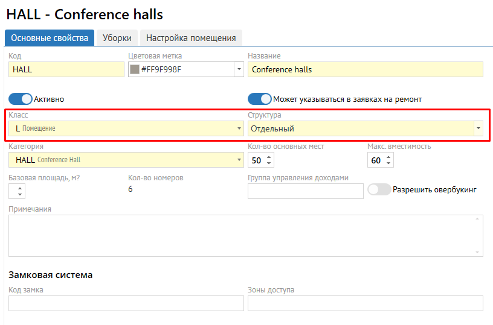Select the Основные свойства tab
This screenshot has height=325, width=493.
tap(50, 37)
